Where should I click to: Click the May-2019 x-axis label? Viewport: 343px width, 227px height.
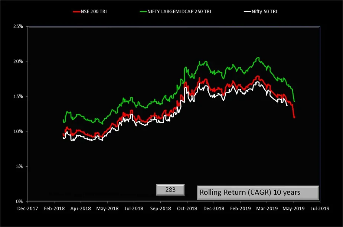(294, 208)
